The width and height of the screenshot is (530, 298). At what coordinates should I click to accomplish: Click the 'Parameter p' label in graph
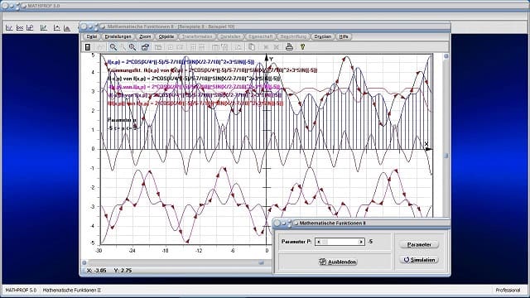point(122,120)
